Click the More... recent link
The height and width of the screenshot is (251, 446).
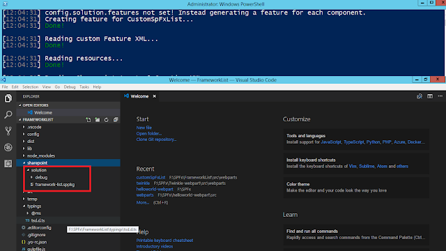pyautogui.click(x=142, y=203)
